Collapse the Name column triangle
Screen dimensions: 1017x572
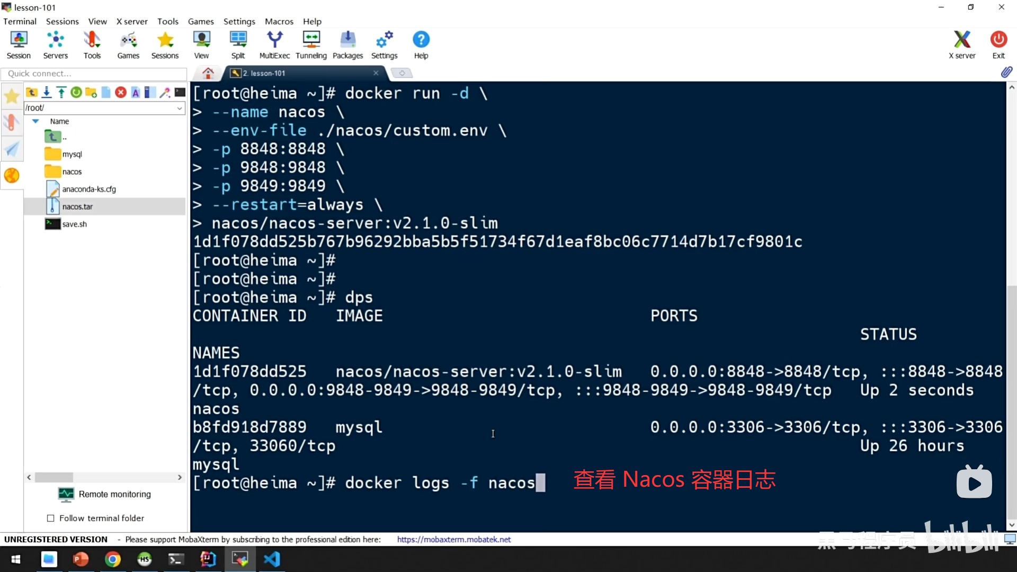(x=35, y=121)
